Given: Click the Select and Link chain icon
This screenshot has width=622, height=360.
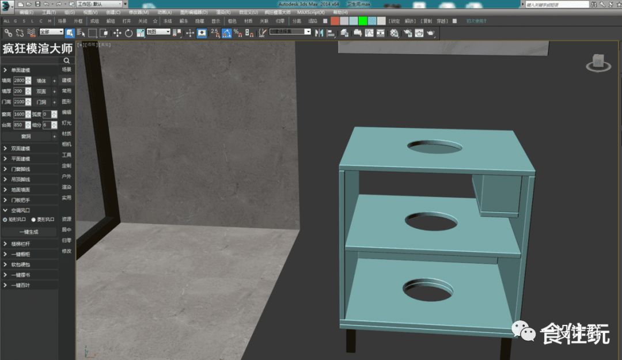Looking at the screenshot, I should click(x=8, y=33).
